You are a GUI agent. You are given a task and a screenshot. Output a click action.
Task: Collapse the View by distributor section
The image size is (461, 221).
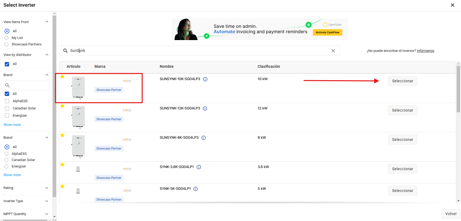point(47,55)
